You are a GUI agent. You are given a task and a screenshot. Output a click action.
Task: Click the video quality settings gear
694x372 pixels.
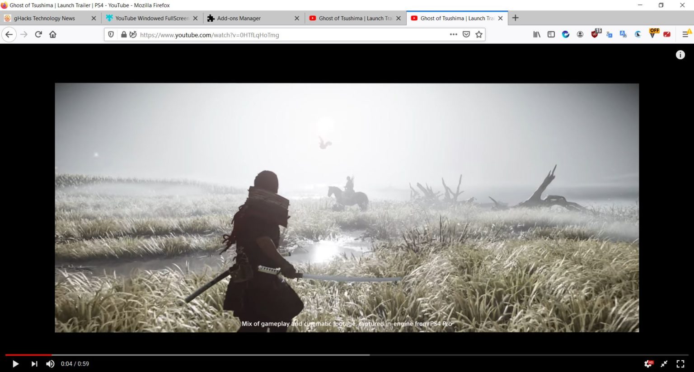pyautogui.click(x=649, y=363)
